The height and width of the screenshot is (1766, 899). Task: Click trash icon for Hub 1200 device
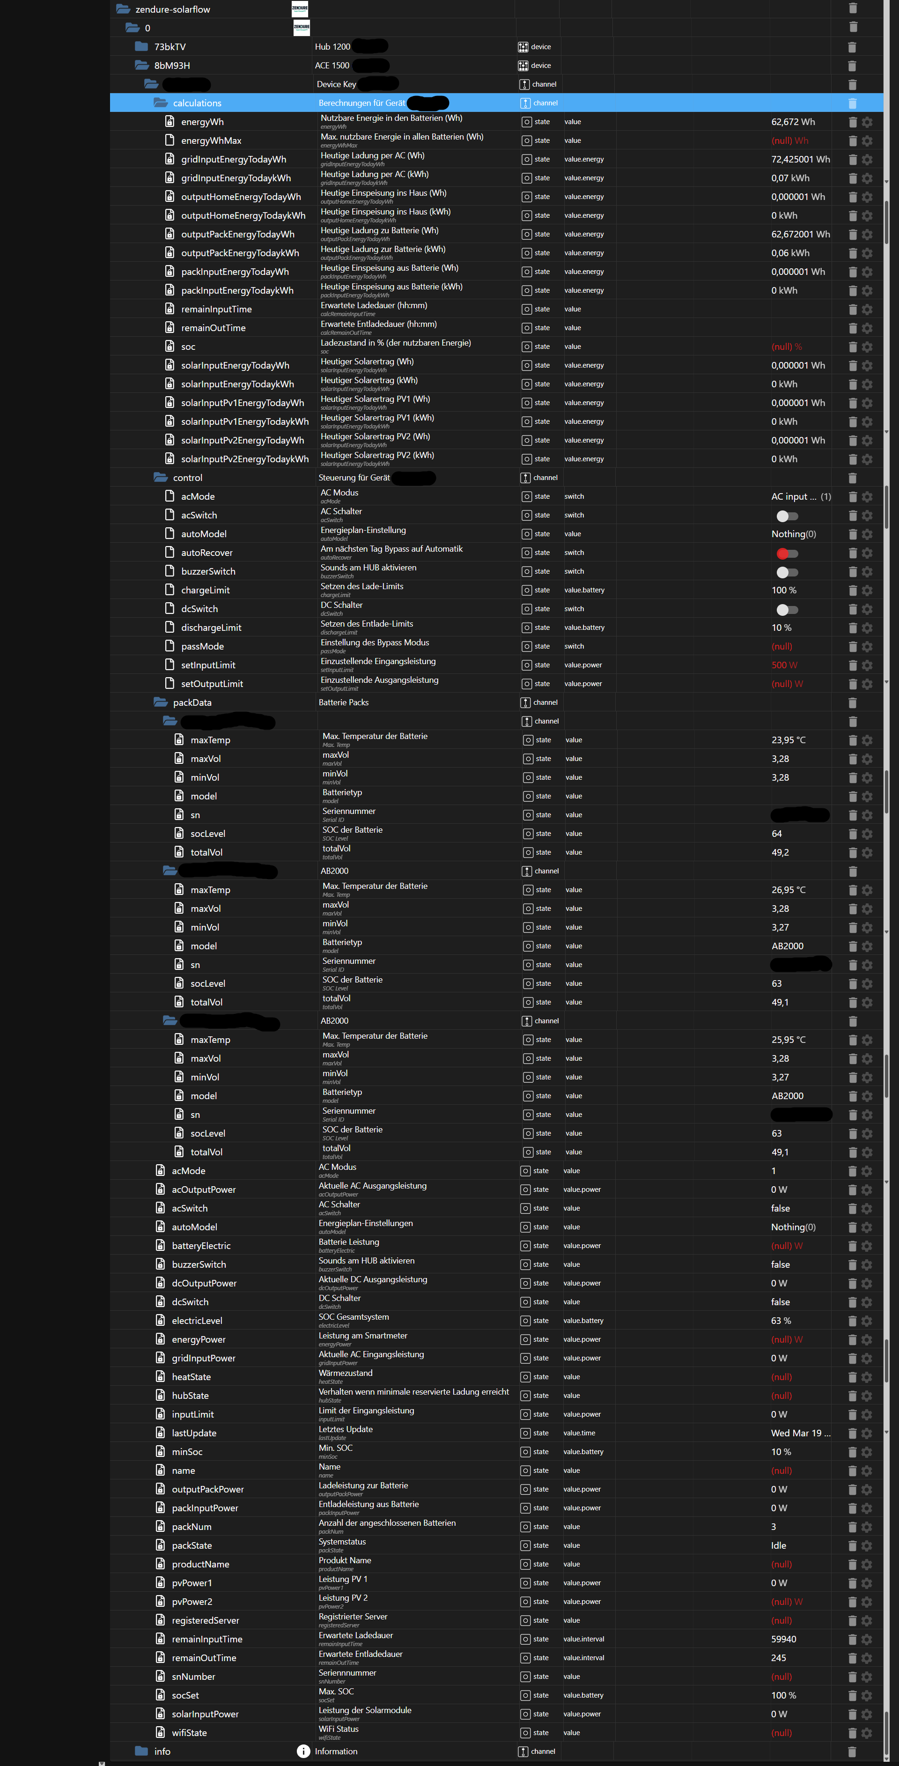click(852, 47)
